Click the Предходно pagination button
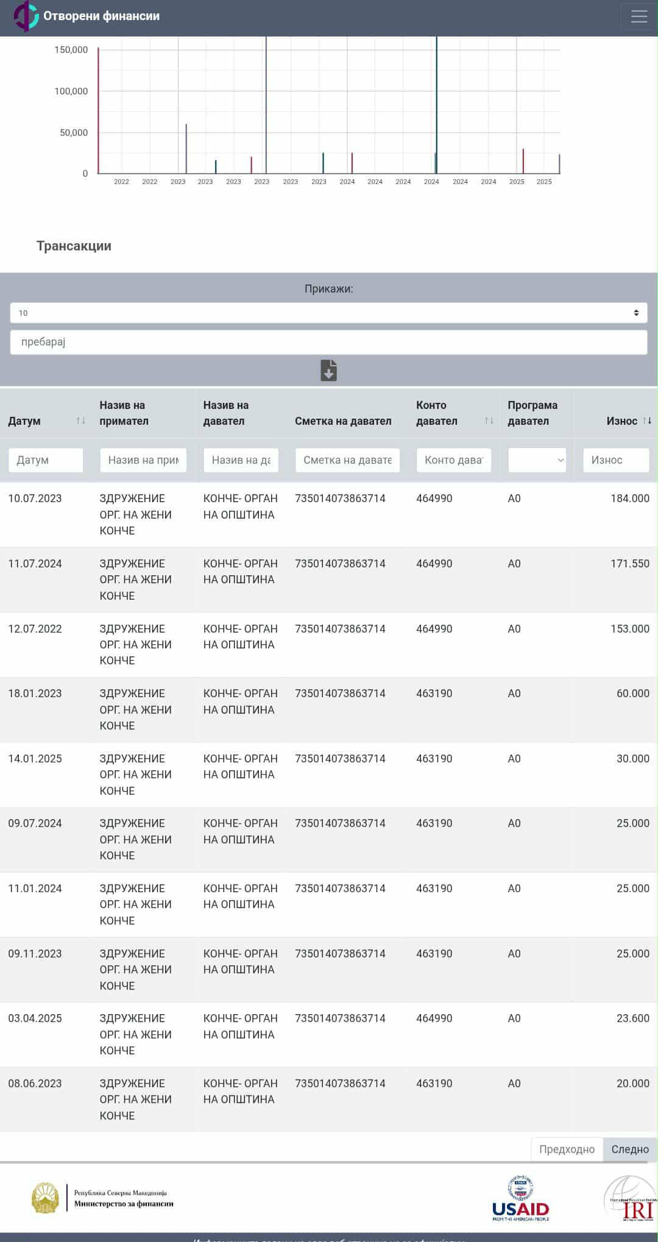Image resolution: width=658 pixels, height=1242 pixels. [567, 1149]
